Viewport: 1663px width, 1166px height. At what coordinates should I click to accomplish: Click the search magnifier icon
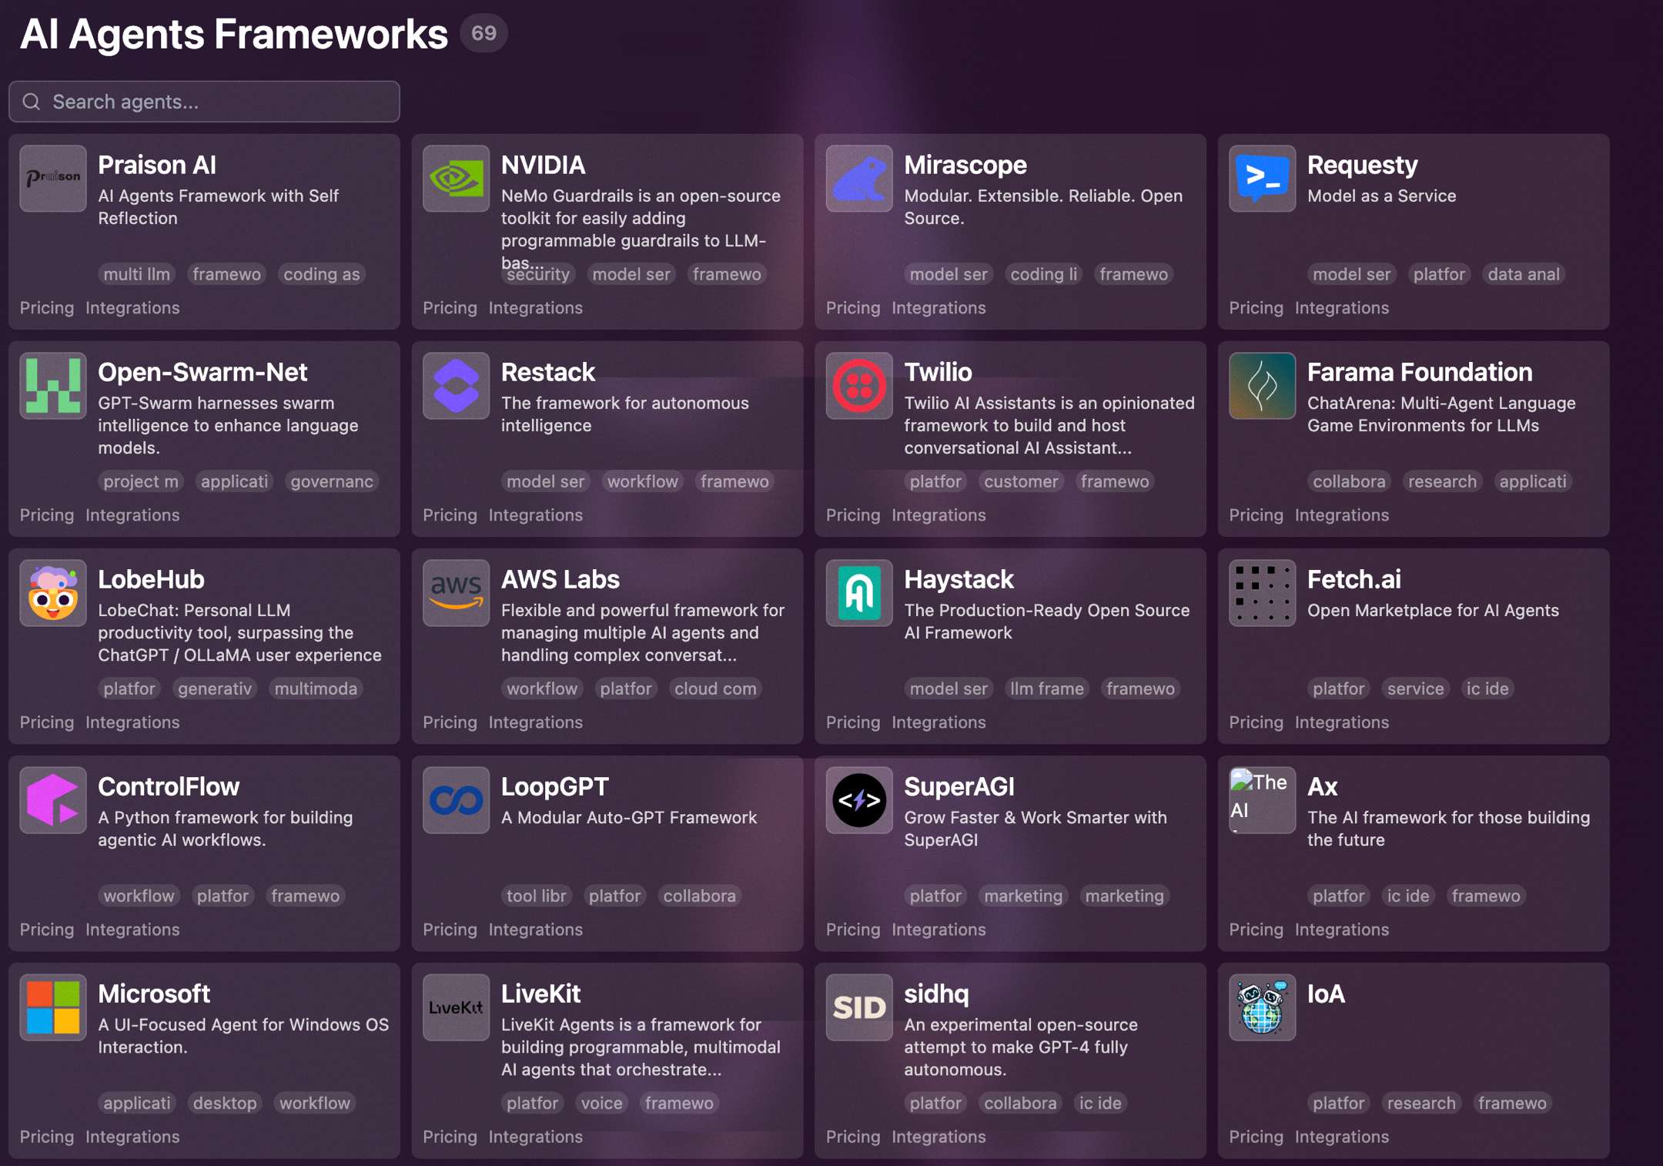32,102
